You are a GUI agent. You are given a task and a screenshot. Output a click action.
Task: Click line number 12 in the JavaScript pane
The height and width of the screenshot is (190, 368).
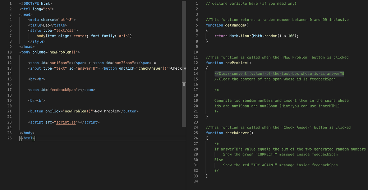click(x=196, y=63)
